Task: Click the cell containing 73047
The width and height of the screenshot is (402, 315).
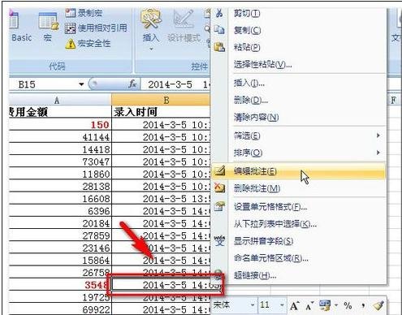Action: [60, 162]
